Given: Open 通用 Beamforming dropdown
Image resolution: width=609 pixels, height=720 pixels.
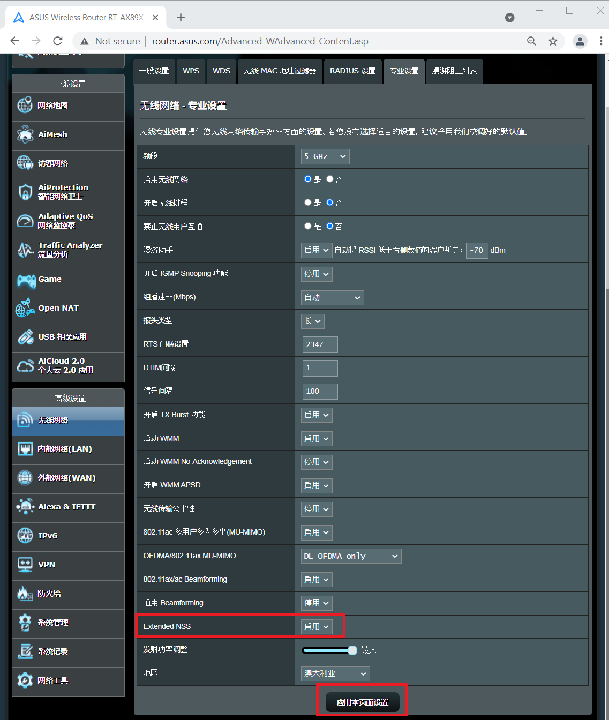Looking at the screenshot, I should tap(317, 603).
